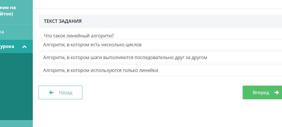Select answer «Алгоритм, в котором есть несколько циклов»
Viewport: 282px width, 127px height.
[160, 45]
